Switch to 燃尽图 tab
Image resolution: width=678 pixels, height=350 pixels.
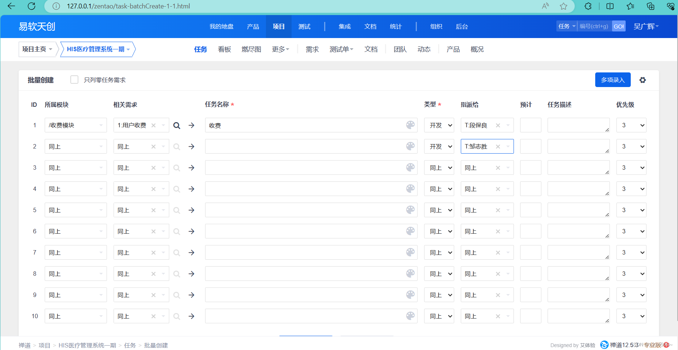251,49
